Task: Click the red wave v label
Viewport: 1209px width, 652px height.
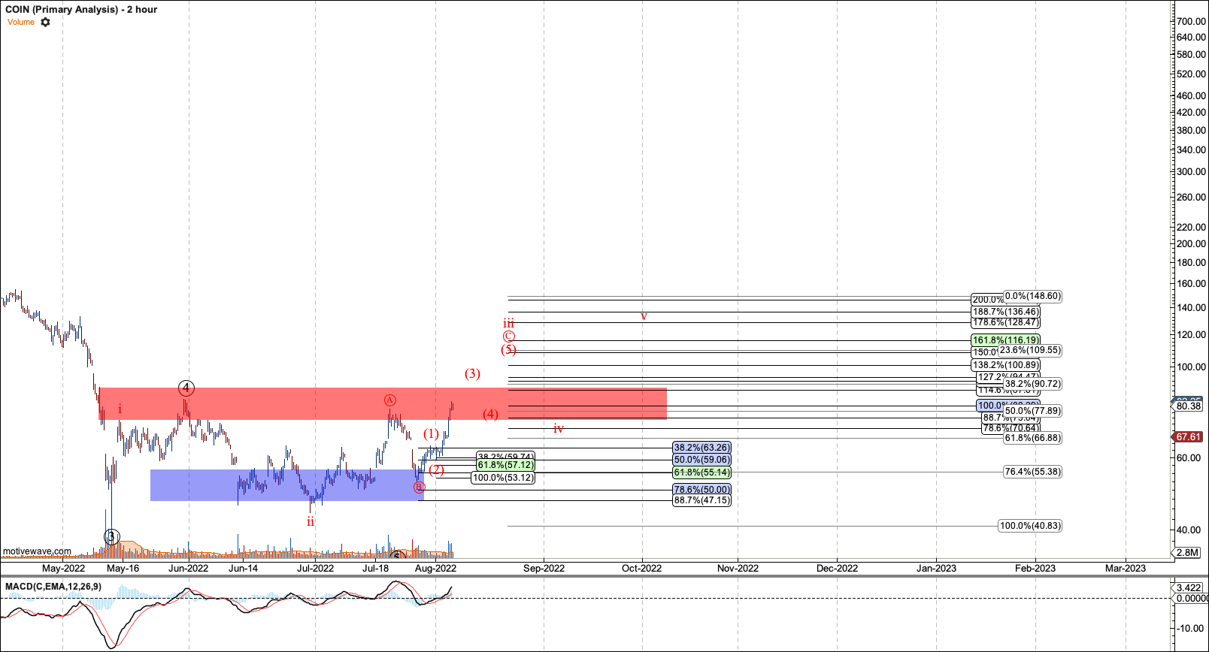Action: point(644,316)
